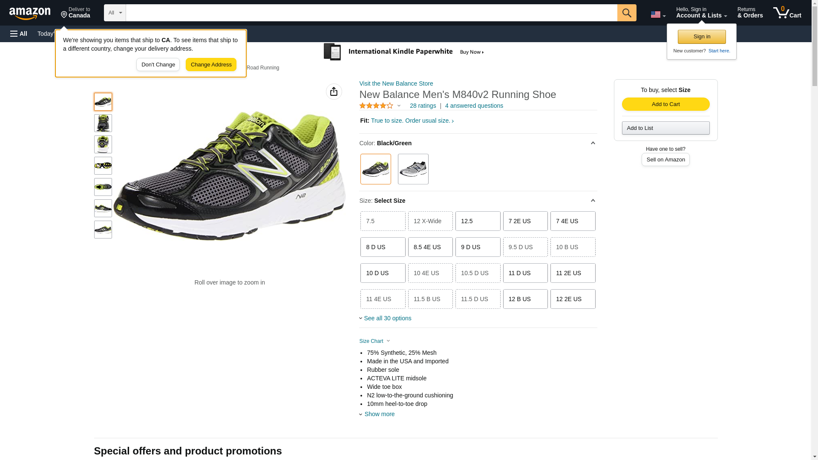This screenshot has width=818, height=460.
Task: Choose size 11 D US option
Action: [x=525, y=273]
